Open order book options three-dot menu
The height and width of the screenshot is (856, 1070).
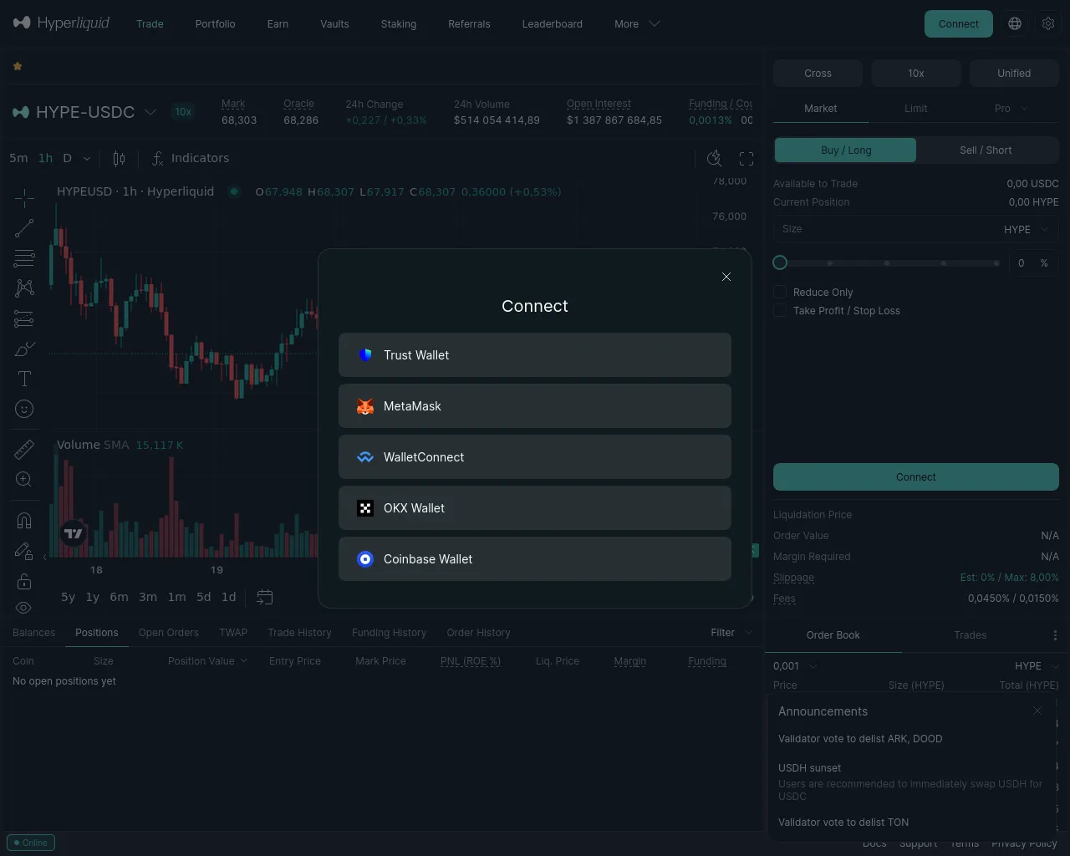(1055, 635)
